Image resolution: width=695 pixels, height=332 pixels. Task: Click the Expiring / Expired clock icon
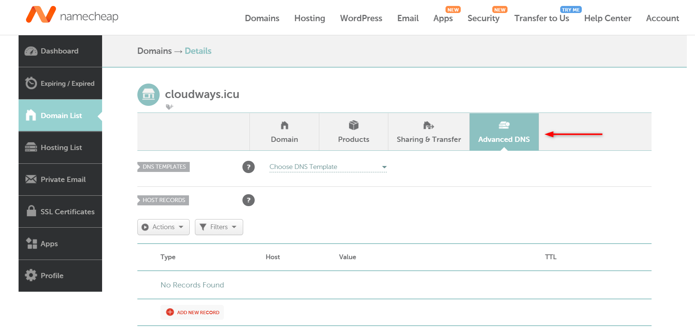point(31,83)
